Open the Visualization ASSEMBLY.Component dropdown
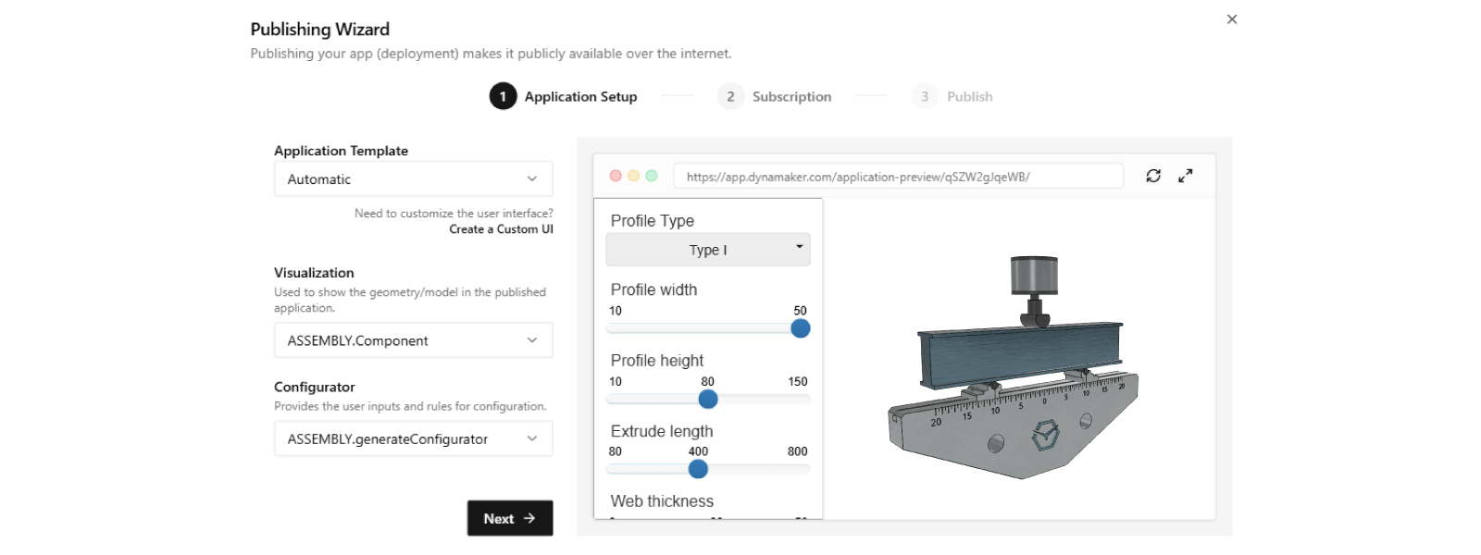The image size is (1481, 555). (x=413, y=340)
